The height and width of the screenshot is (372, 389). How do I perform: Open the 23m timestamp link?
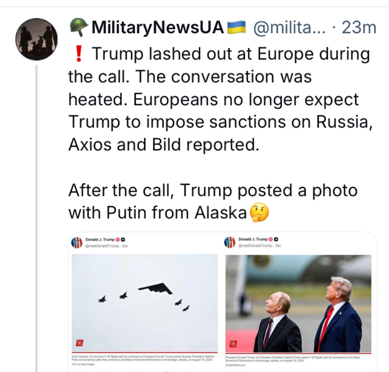click(359, 28)
